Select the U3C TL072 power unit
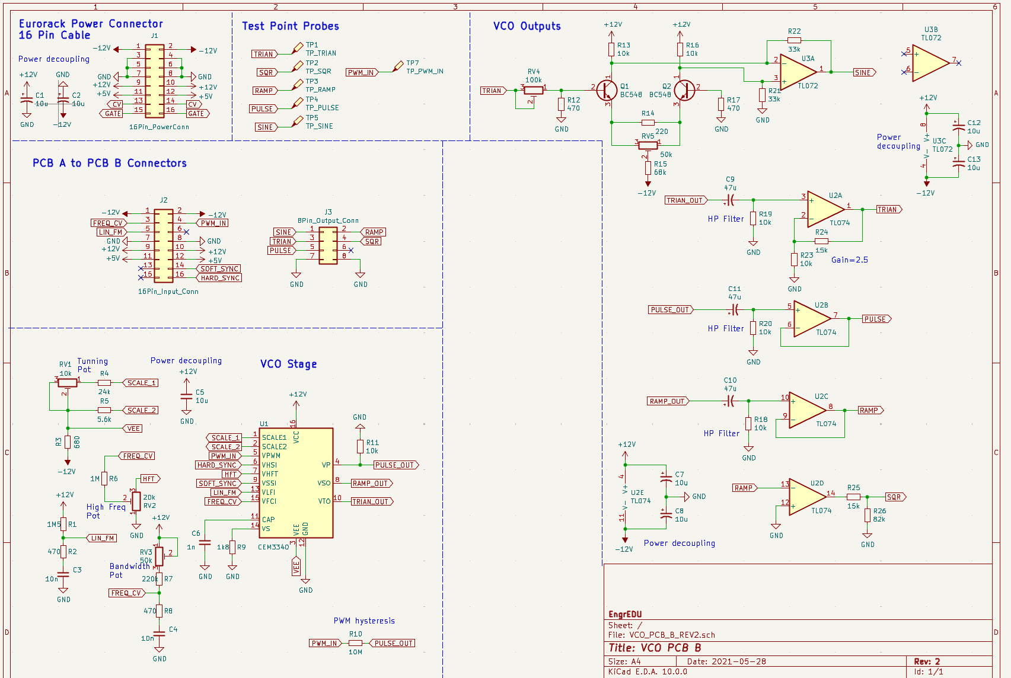The image size is (1011, 678). 926,145
